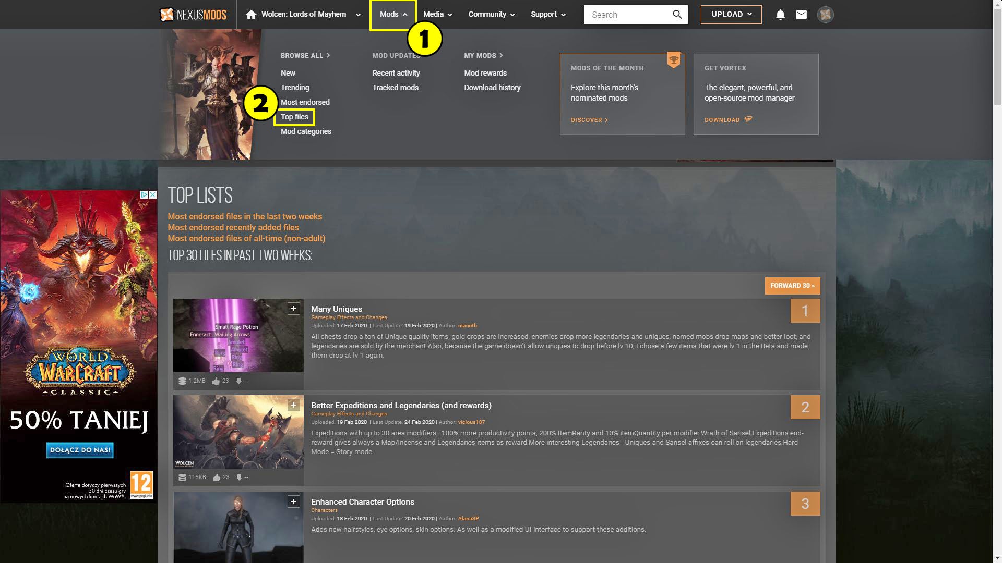The width and height of the screenshot is (1002, 563).
Task: Click into the Search input field
Action: [629, 15]
